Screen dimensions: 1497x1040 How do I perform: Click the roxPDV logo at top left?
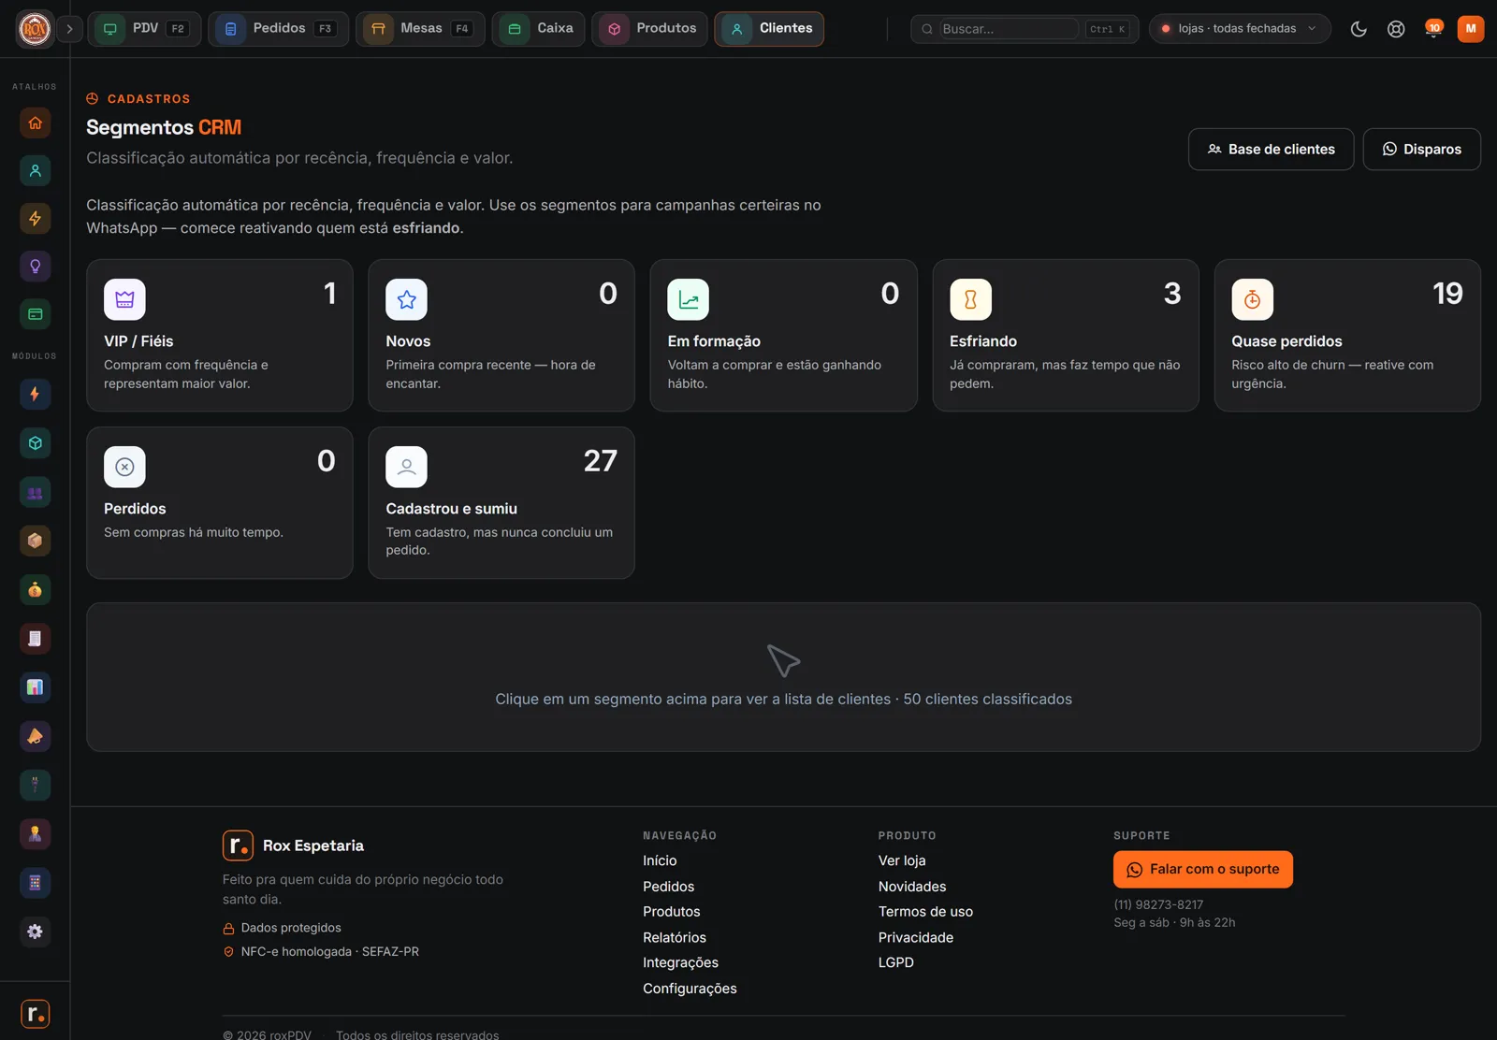[x=35, y=29]
